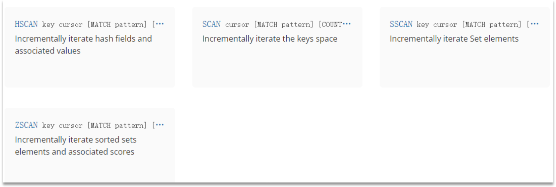Viewport: 556px width, 187px height.
Task: Click the ZSCAN 'key cursor [MATCH pattern]' syntax
Action: pos(94,126)
